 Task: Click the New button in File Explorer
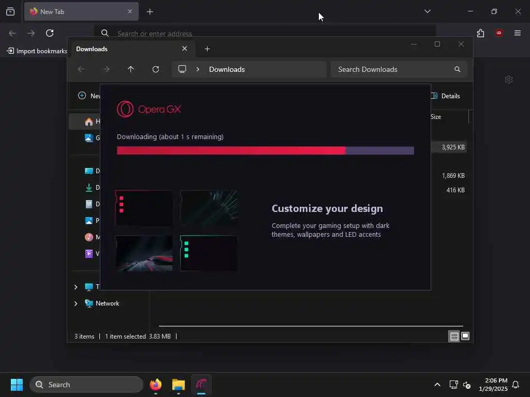pos(89,96)
